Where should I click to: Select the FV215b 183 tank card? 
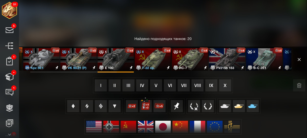tap(227, 59)
